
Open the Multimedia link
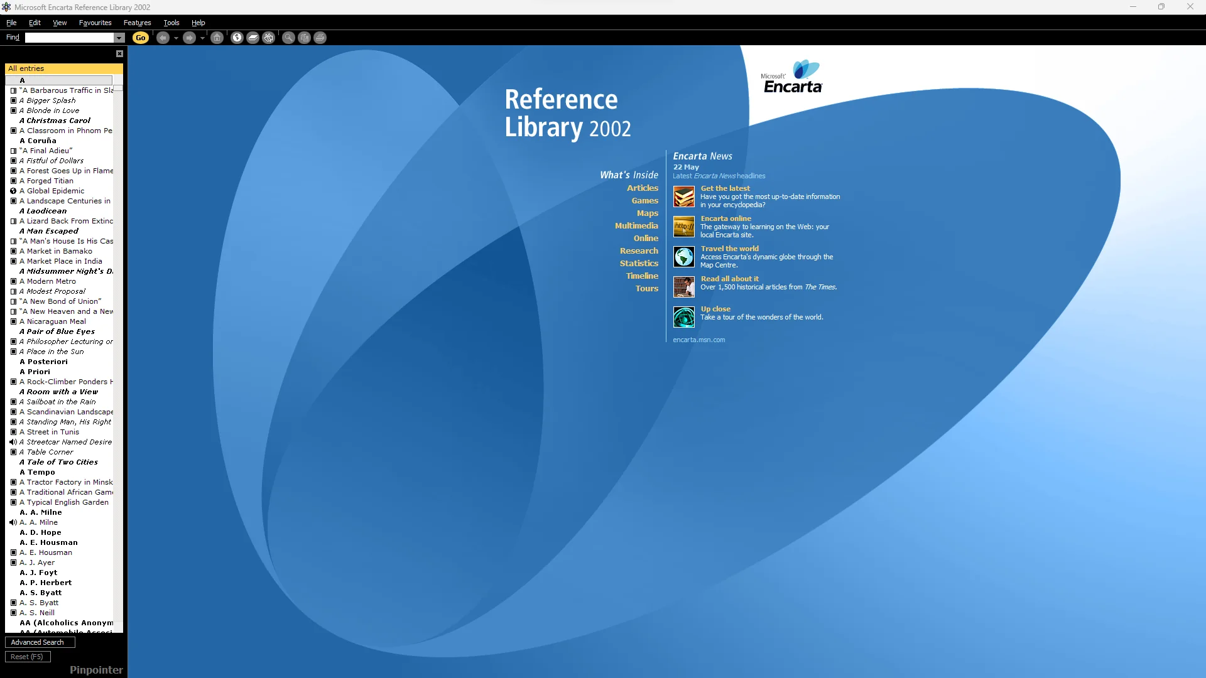pyautogui.click(x=636, y=225)
